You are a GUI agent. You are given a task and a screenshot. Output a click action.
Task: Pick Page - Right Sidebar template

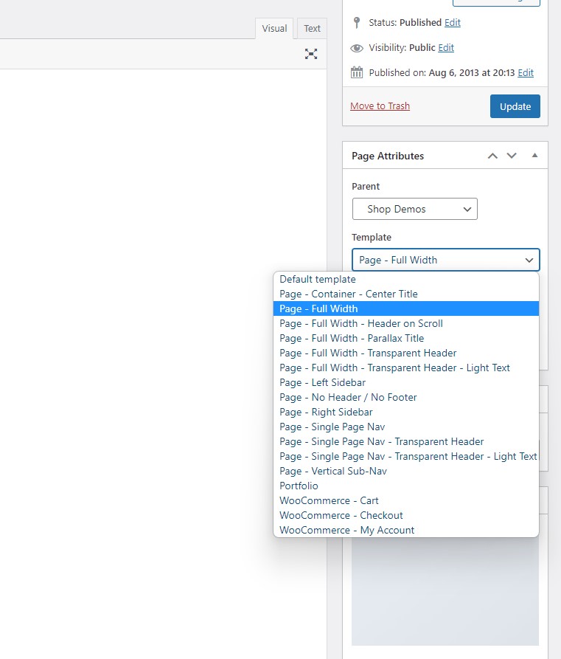pos(406,412)
